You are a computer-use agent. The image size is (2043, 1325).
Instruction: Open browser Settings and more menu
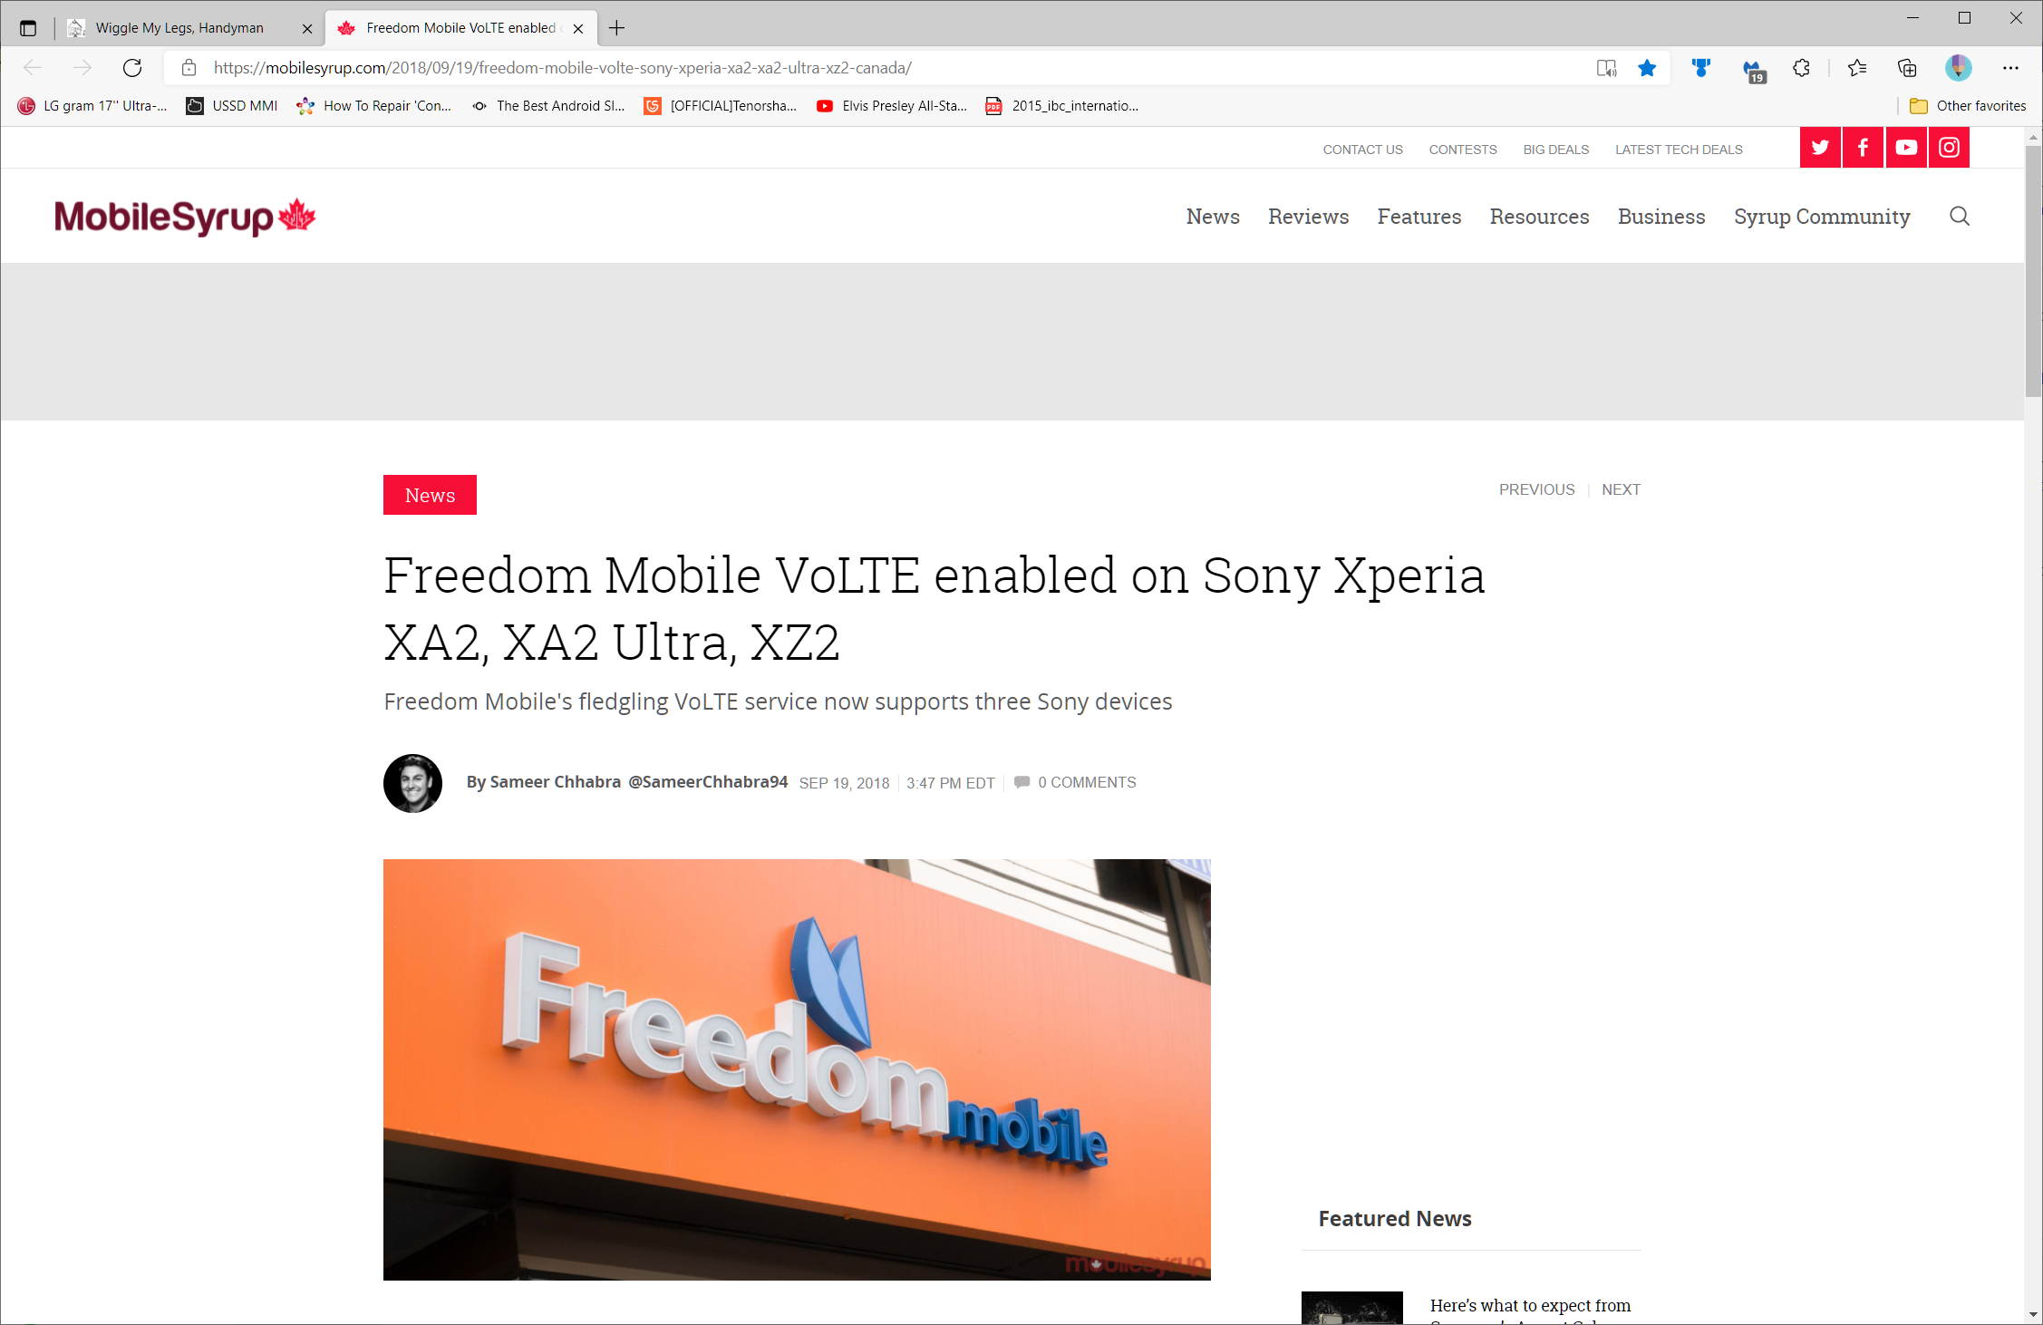2010,68
